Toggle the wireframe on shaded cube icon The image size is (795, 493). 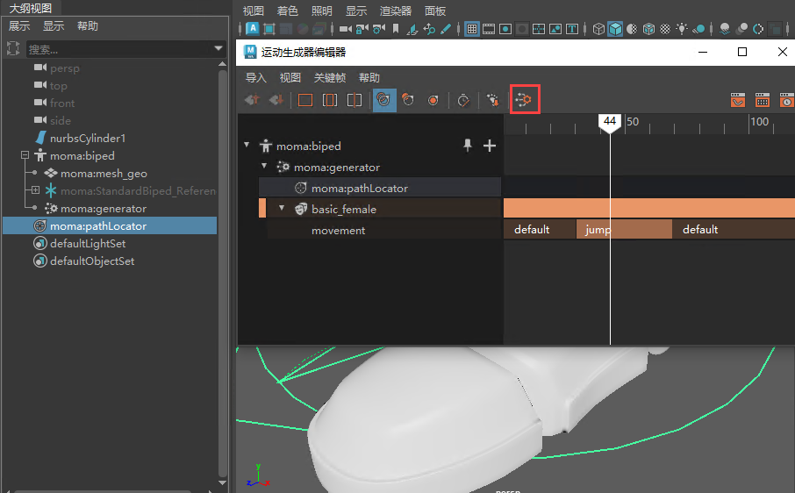point(648,29)
